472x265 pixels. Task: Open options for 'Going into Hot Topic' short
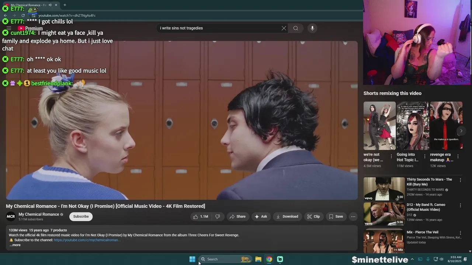[x=424, y=156]
